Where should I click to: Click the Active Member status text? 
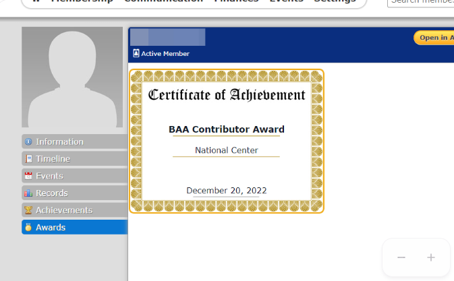coord(165,53)
